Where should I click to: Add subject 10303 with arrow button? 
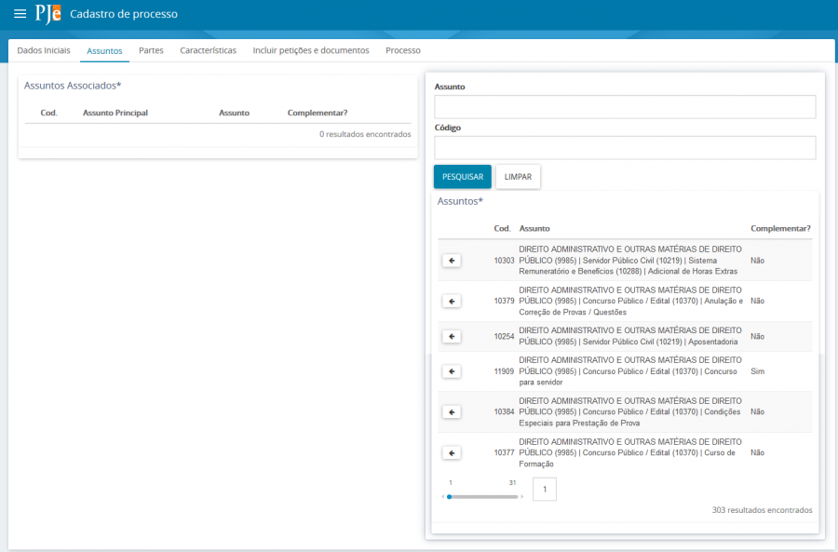[x=452, y=261]
